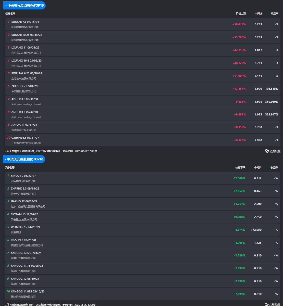Select the 价格下跌 column header
The height and width of the screenshot is (306, 283).
(x=240, y=168)
